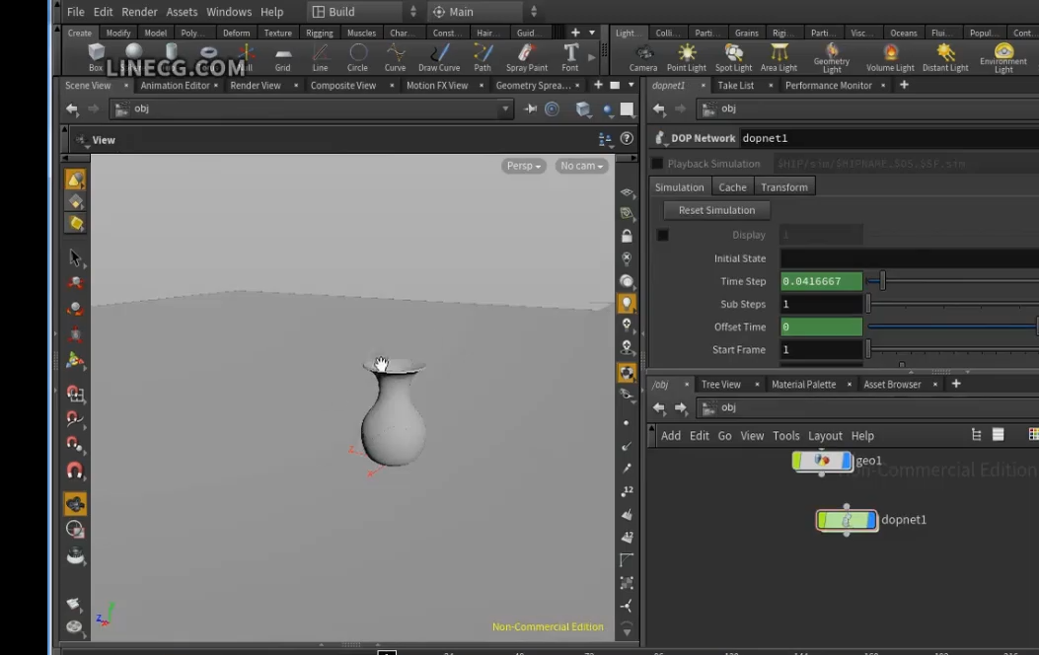Open the network editor Add menu
This screenshot has height=655, width=1039.
click(671, 436)
